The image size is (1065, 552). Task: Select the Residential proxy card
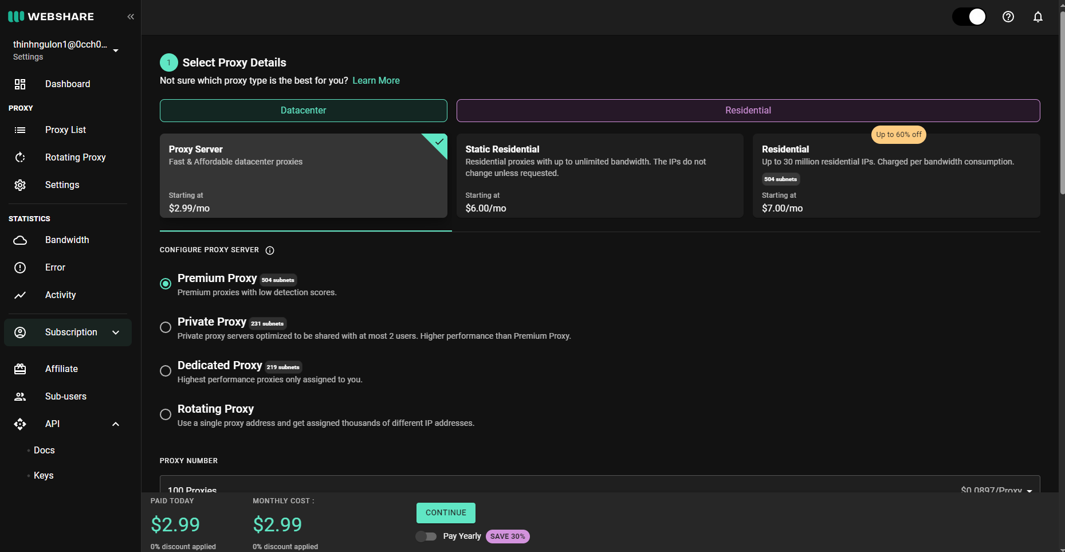tap(896, 176)
